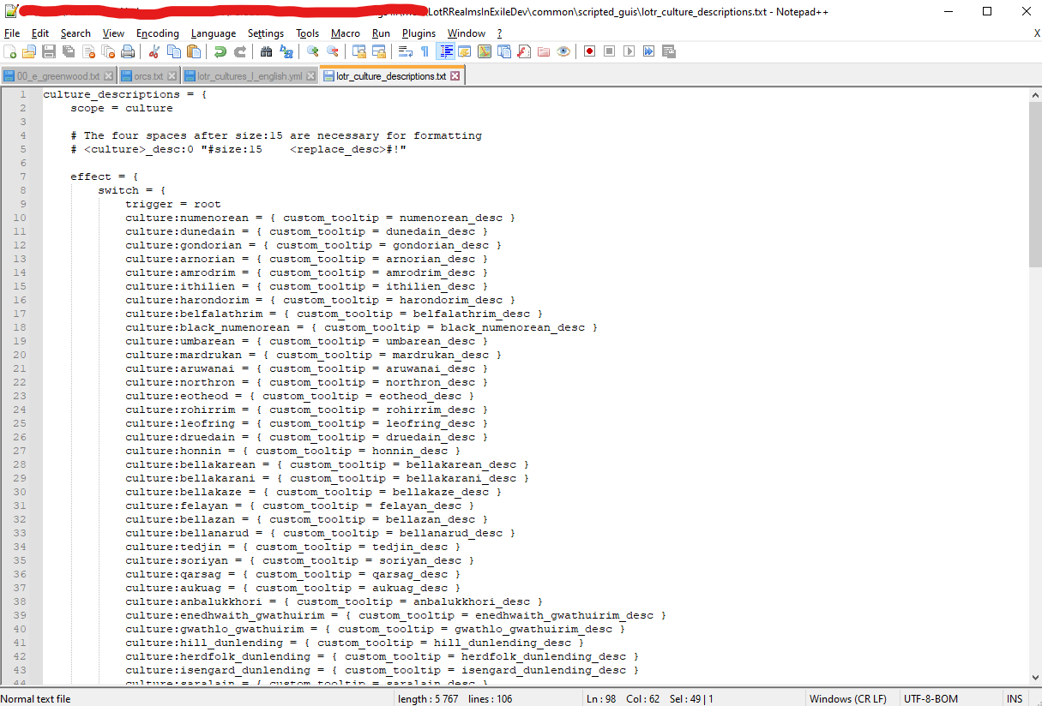Image resolution: width=1042 pixels, height=706 pixels.
Task: Click the Close All toolbar icon
Action: pyautogui.click(x=107, y=51)
